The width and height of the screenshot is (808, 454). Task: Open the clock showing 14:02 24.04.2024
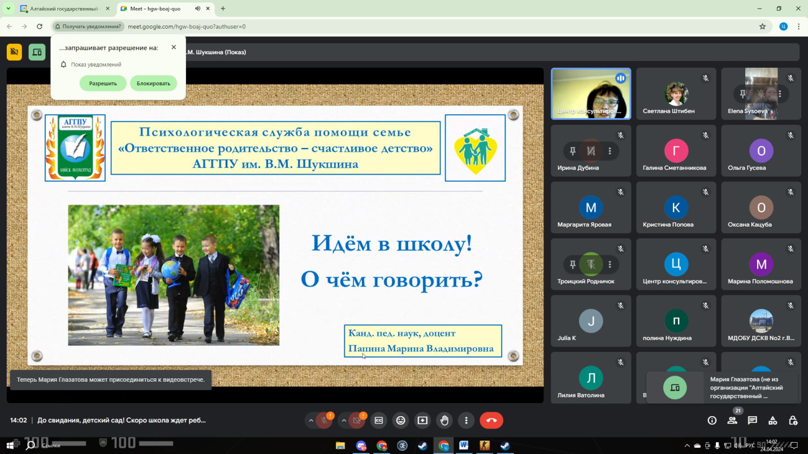[772, 446]
